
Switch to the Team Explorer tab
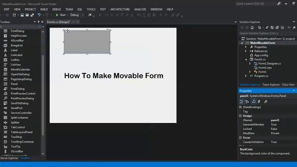271,84
